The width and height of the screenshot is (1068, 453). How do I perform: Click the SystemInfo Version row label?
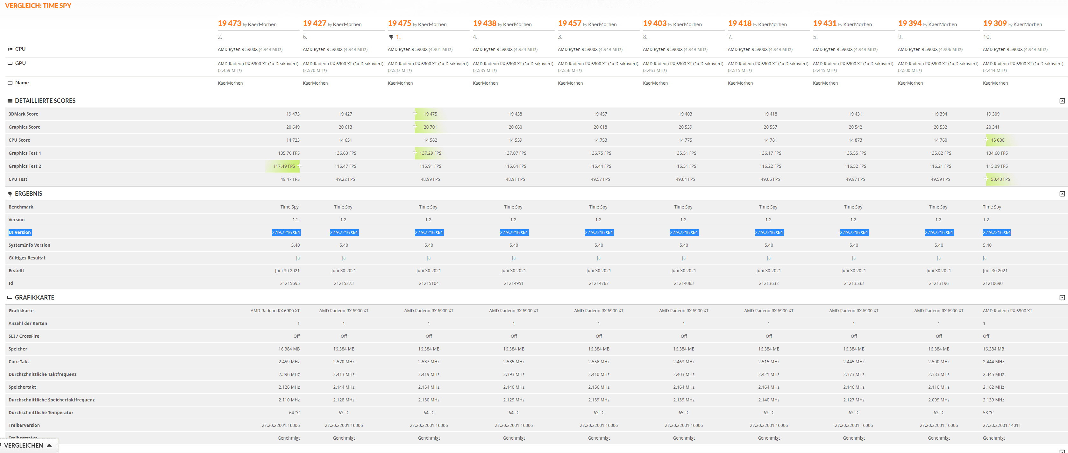[29, 245]
